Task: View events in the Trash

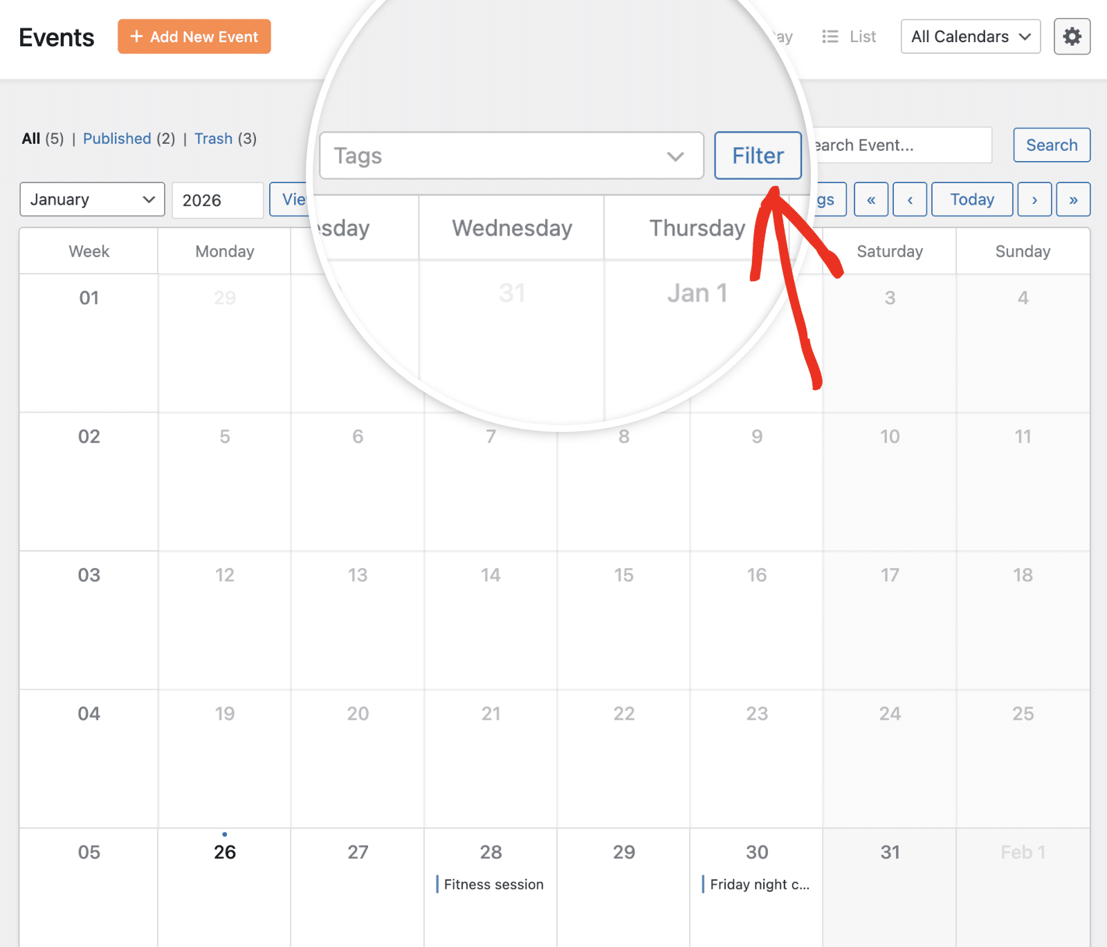Action: tap(214, 138)
